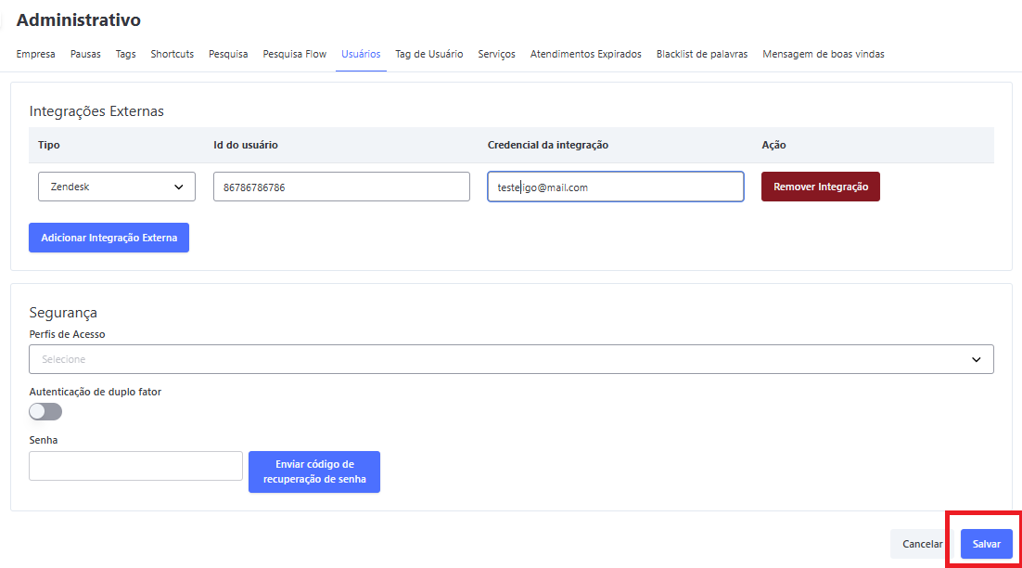Click Remover Integração button
This screenshot has width=1022, height=568.
tap(821, 187)
